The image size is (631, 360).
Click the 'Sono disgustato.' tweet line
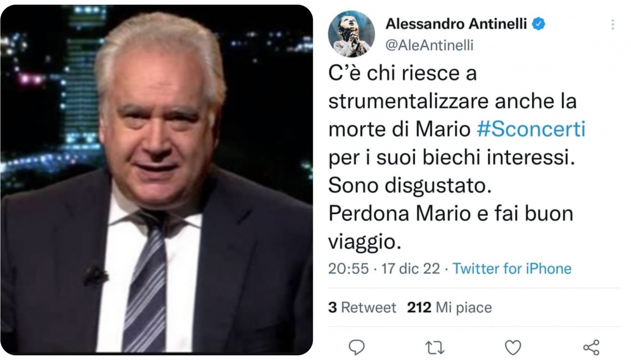[x=410, y=185]
